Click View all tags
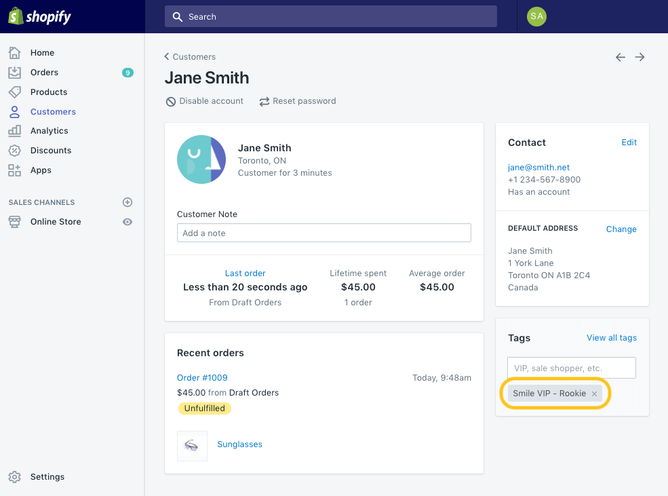The height and width of the screenshot is (496, 668). click(611, 338)
